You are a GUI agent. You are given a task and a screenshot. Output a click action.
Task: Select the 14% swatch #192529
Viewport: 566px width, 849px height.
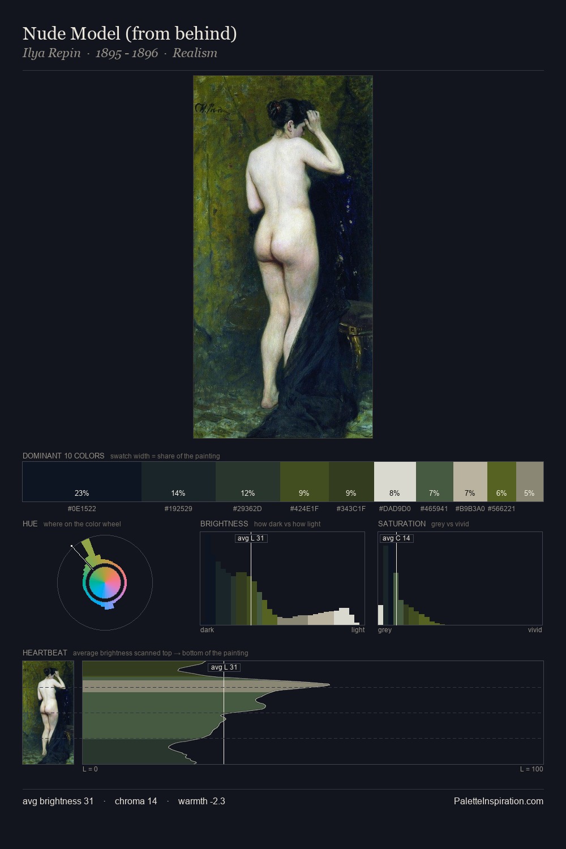178,482
